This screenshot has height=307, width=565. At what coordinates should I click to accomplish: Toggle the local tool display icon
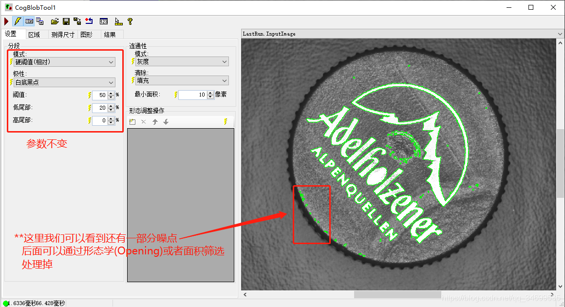click(29, 21)
